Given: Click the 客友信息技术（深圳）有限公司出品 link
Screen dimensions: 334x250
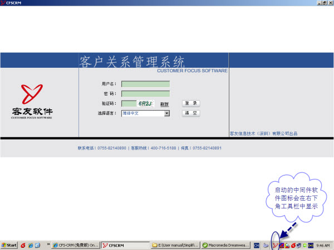Looking at the screenshot, I should coord(263,133).
